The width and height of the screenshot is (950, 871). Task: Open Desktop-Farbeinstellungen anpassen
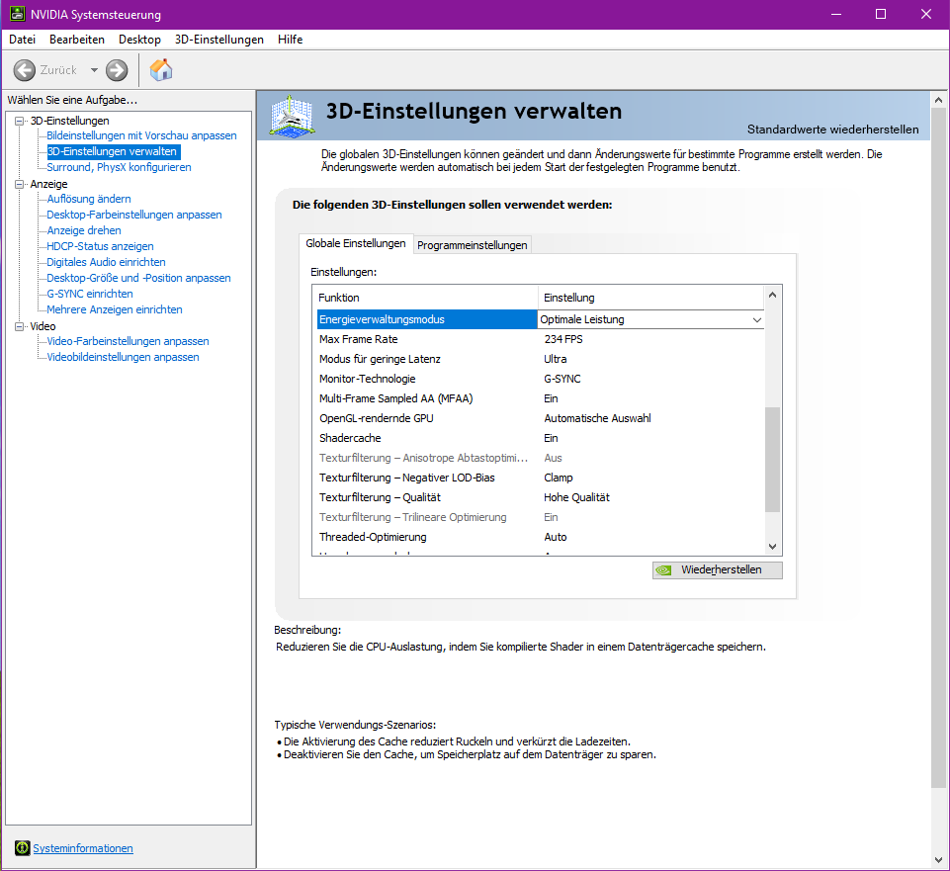point(133,215)
